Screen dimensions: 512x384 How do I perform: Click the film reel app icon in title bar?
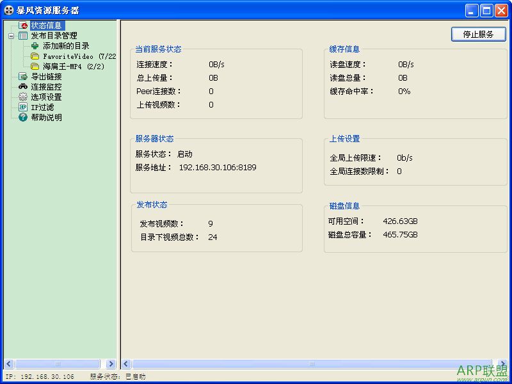tap(9, 10)
